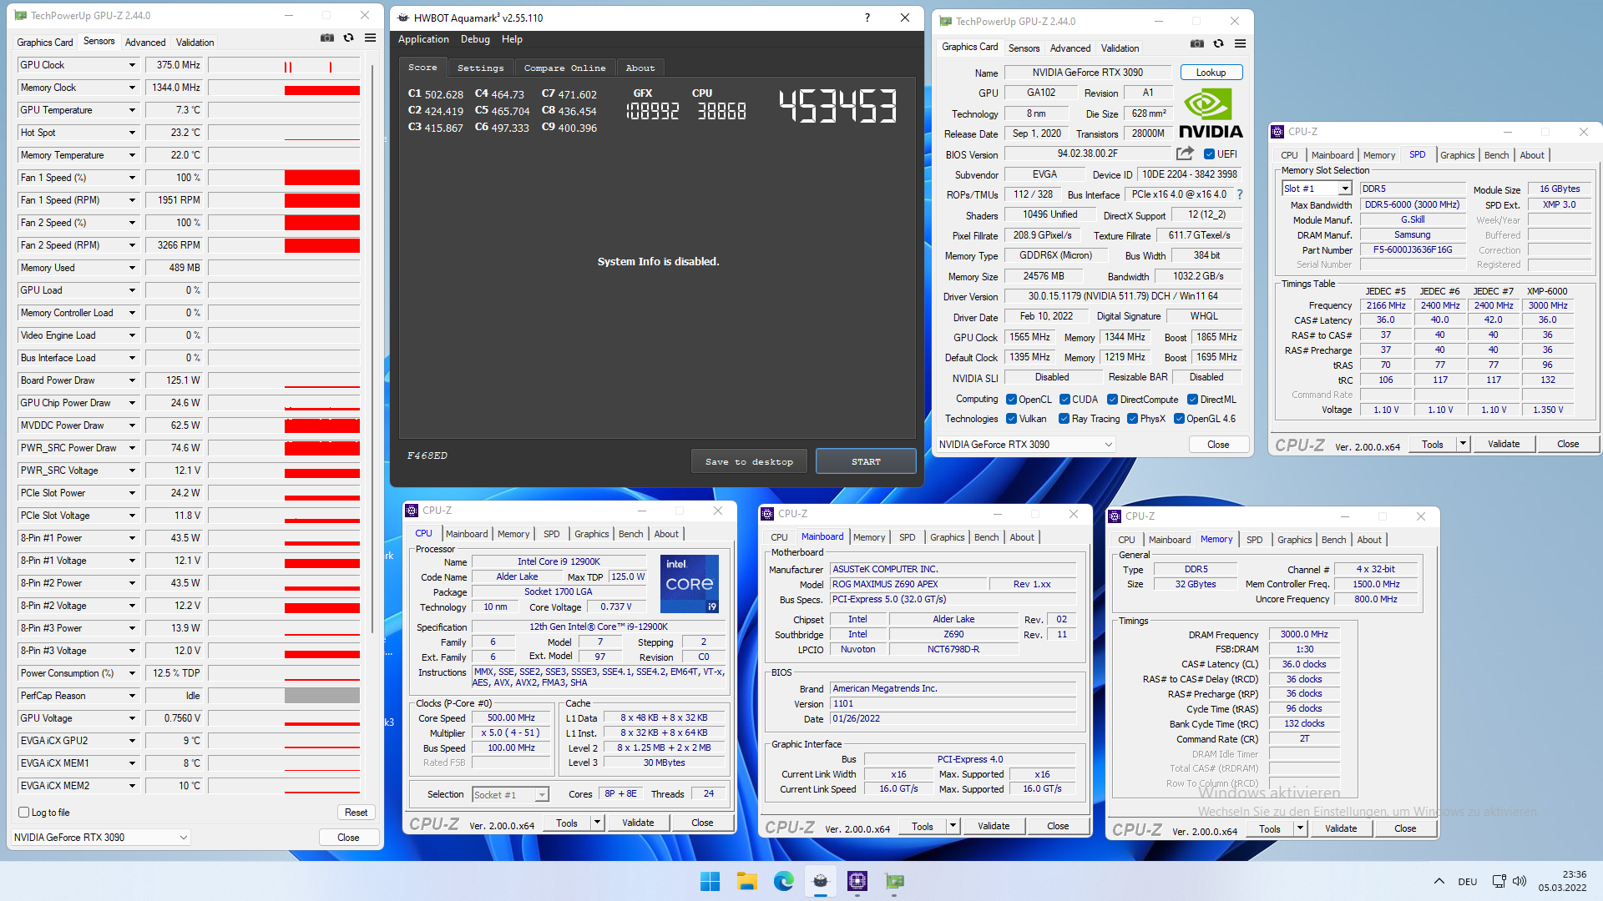Expand the Board Power Draw sensor dropdown
Viewport: 1603px width, 901px height.
(131, 380)
